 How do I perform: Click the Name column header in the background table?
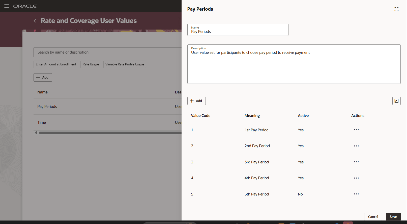click(x=43, y=92)
